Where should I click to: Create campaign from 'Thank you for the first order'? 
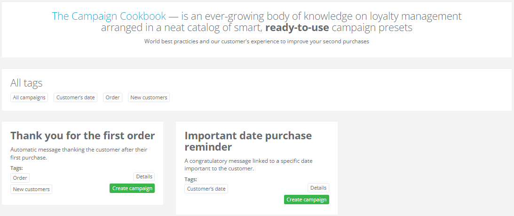[132, 188]
